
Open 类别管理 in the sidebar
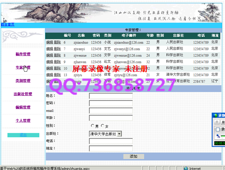tap(23, 81)
